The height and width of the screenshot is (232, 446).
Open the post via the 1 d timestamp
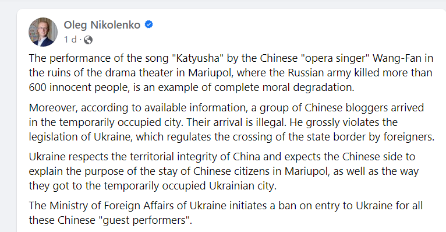[x=70, y=40]
